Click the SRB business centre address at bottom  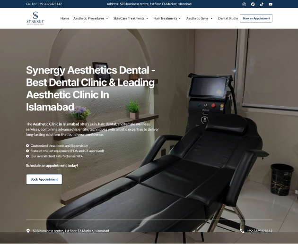[x=70, y=231]
